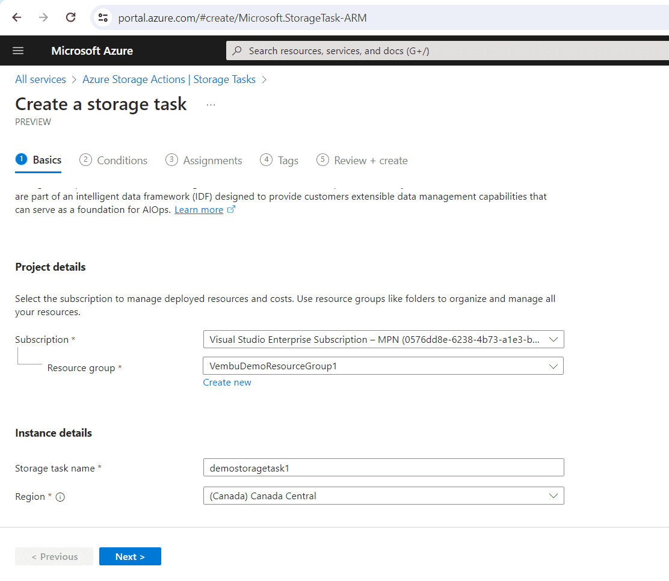Click the Next > button

(130, 556)
